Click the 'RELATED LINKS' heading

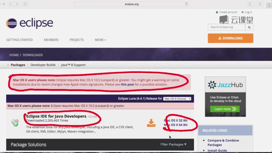coord(215,131)
